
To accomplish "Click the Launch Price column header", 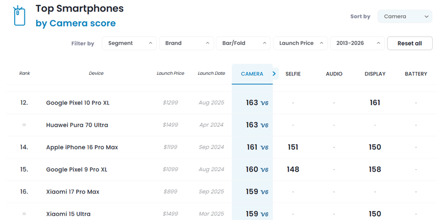I will 170,73.
